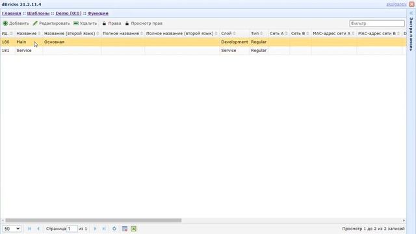Collapse the Экстра панель using the chevron

[411, 13]
